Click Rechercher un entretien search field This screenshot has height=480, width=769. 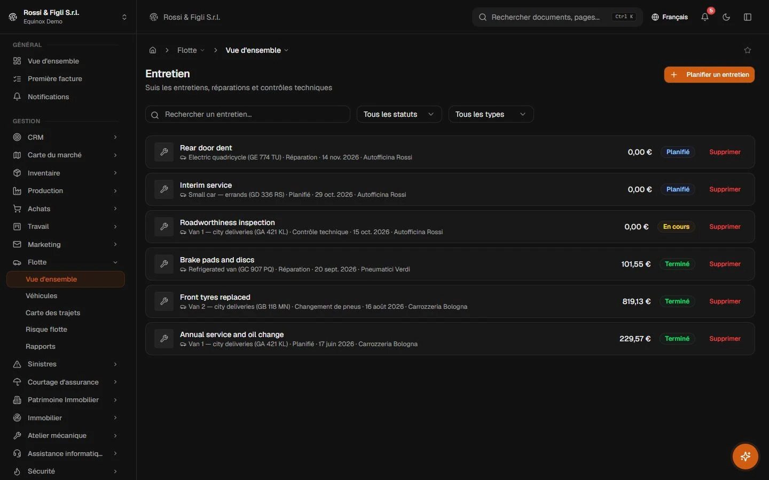pos(248,114)
